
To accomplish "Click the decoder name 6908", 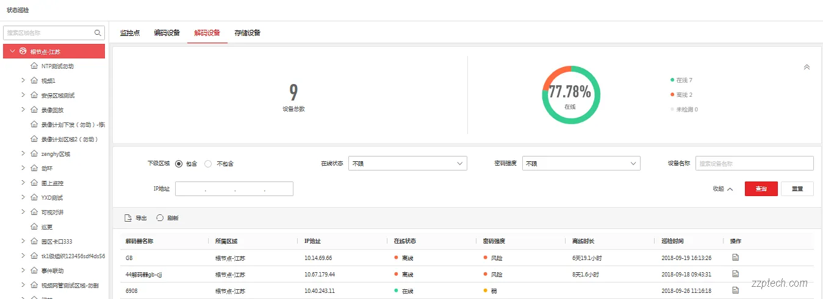I will (131, 291).
